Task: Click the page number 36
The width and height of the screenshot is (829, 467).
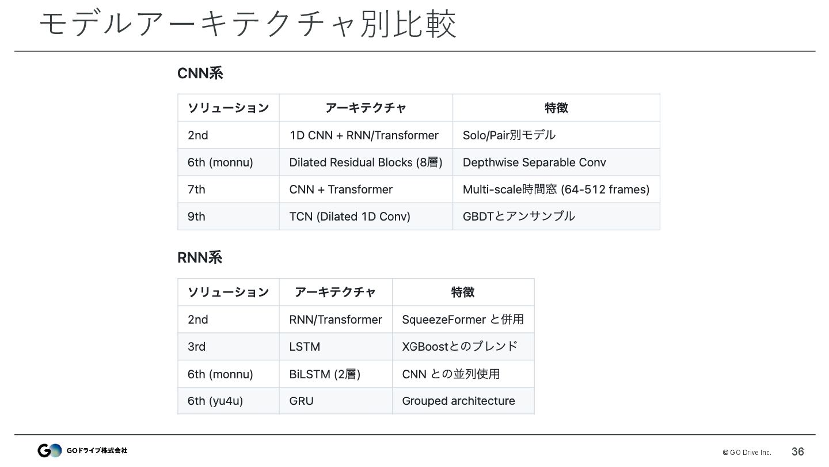Action: pos(797,452)
